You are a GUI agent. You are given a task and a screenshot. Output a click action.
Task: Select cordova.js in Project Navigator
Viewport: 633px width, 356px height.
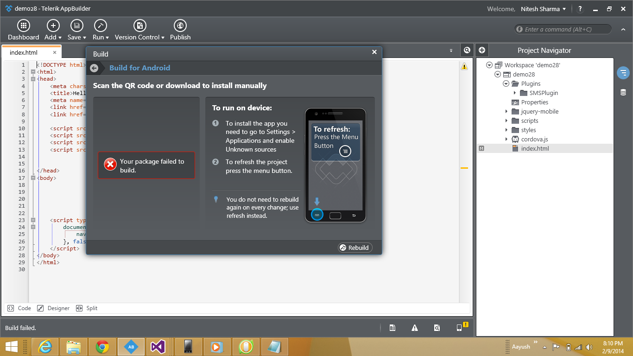tap(534, 139)
